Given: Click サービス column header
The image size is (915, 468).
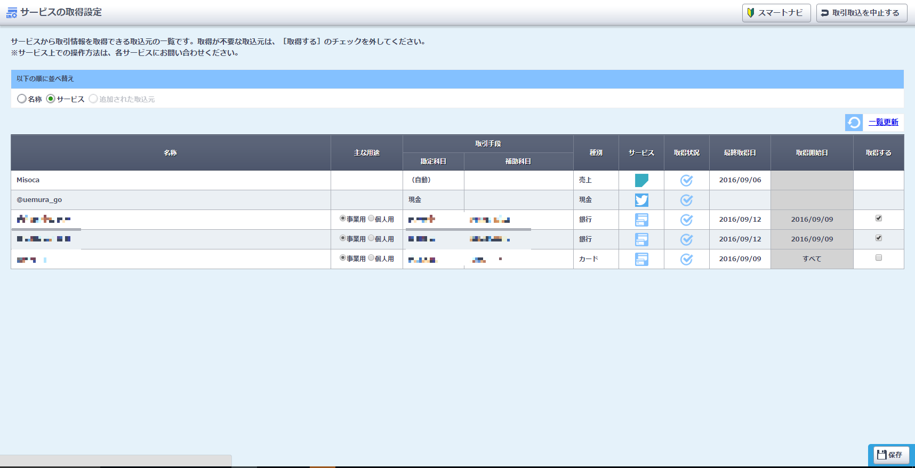Looking at the screenshot, I should (641, 152).
